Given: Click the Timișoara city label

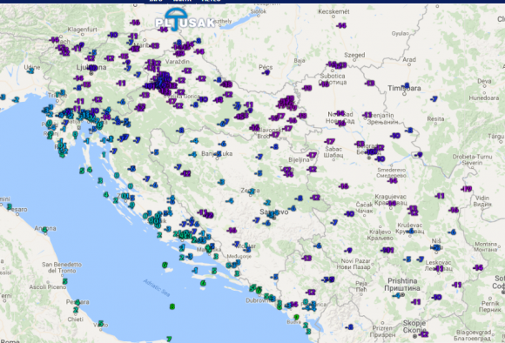Looking at the screenshot, I should [x=404, y=88].
